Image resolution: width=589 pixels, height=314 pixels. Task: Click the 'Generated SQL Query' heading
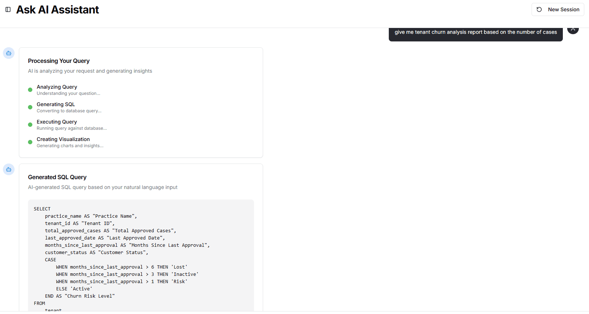click(57, 177)
